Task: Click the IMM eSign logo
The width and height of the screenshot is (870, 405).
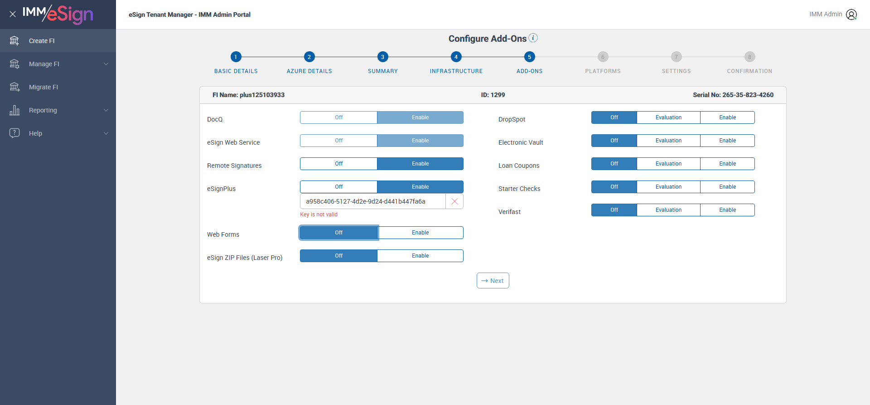Action: pyautogui.click(x=58, y=14)
